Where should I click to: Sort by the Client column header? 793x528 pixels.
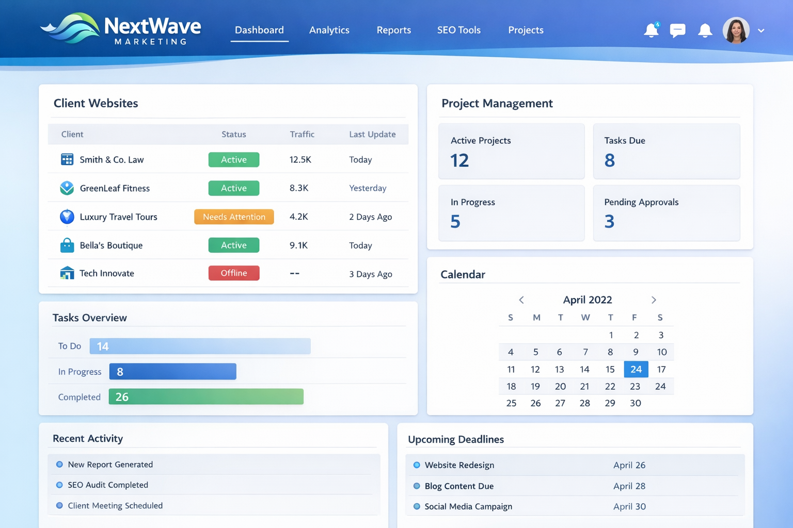click(72, 134)
